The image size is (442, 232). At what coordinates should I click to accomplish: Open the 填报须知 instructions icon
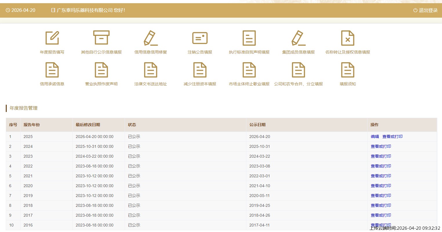click(x=348, y=70)
